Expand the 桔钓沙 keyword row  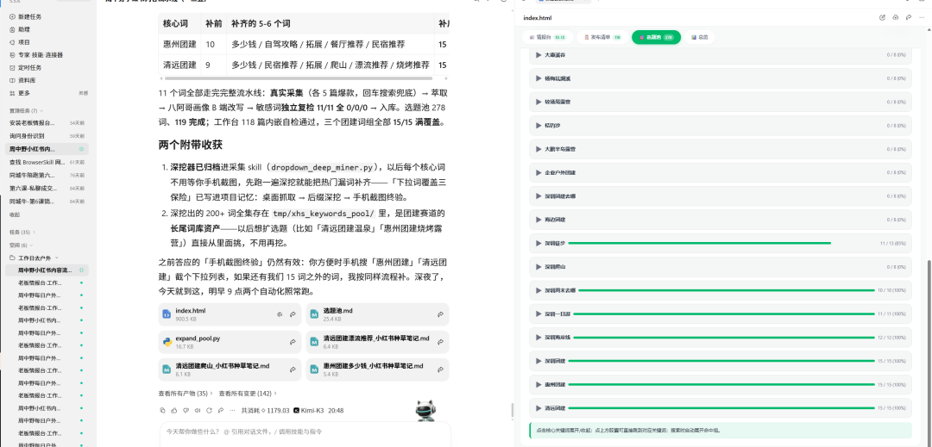point(721,125)
